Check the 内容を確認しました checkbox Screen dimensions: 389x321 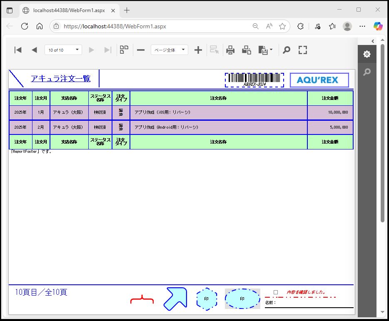click(x=276, y=292)
